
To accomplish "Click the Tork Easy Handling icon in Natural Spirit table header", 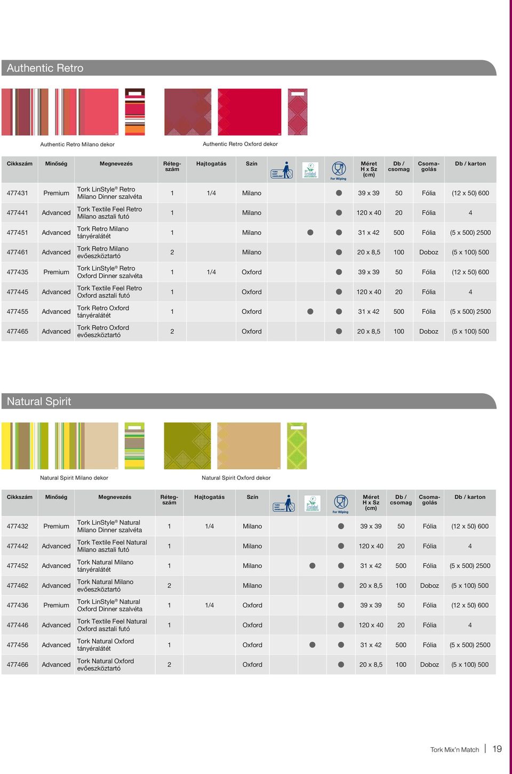I will pos(284,504).
